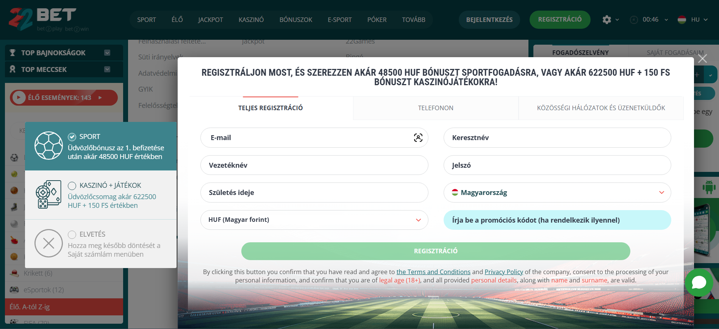The height and width of the screenshot is (329, 719).
Task: Focus the Keresztnév input field
Action: [557, 138]
